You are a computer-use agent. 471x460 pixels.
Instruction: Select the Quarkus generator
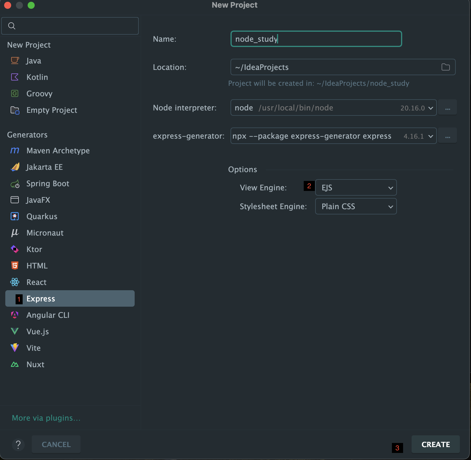(70, 216)
